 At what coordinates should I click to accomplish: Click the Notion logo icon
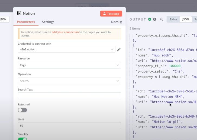pyautogui.click(x=19, y=13)
